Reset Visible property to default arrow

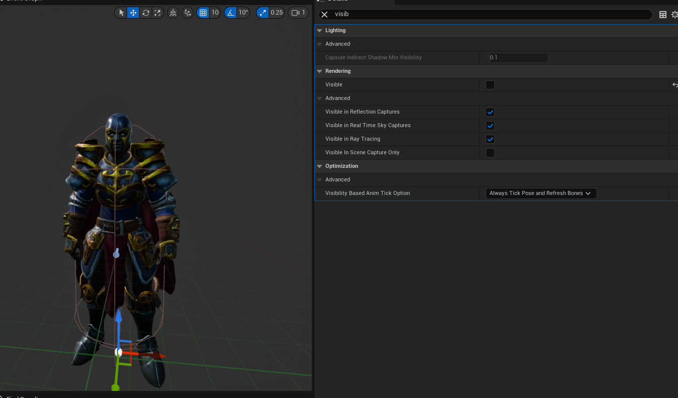tap(674, 85)
